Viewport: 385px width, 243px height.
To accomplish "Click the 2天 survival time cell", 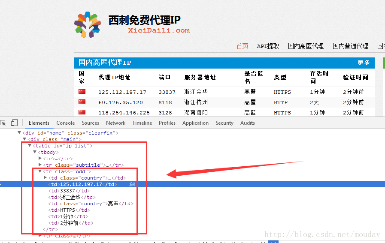I will [314, 102].
